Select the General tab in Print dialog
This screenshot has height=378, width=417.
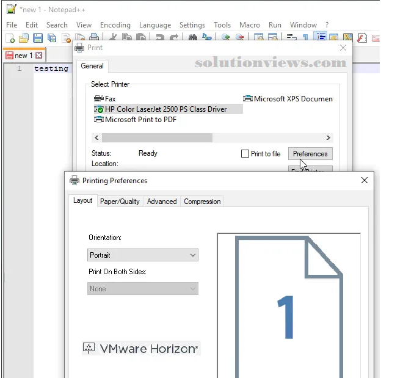tap(92, 66)
